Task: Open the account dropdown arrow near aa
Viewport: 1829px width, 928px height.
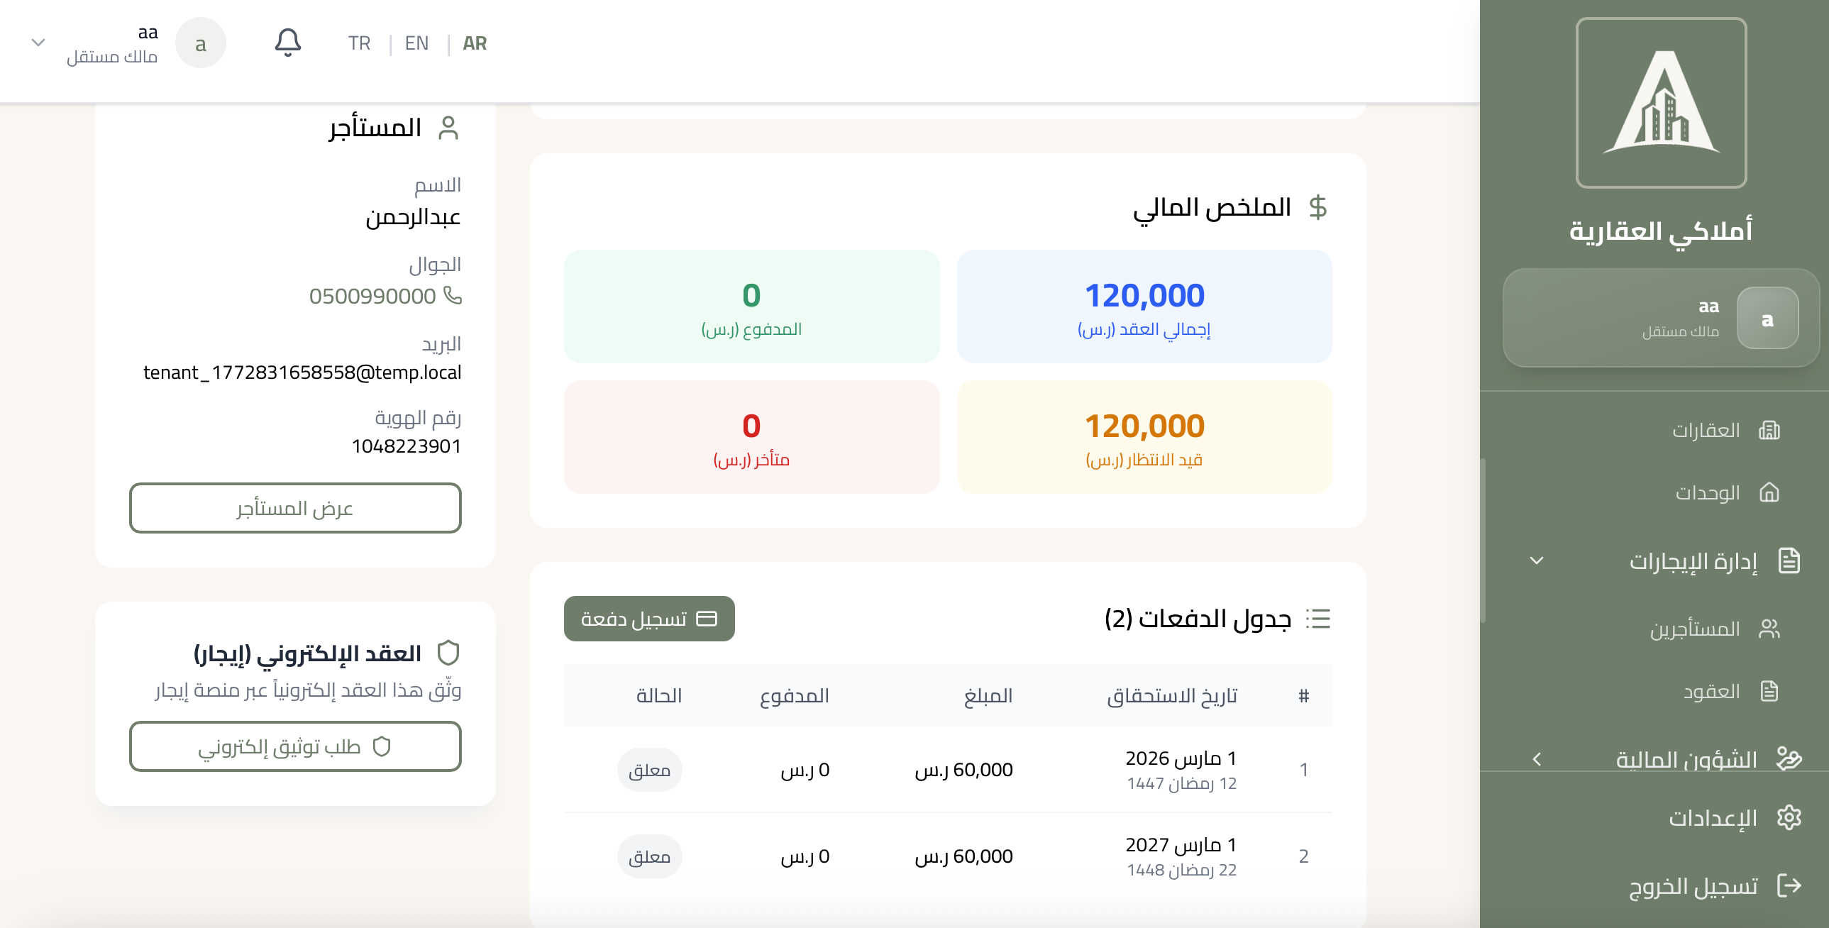Action: (x=38, y=42)
